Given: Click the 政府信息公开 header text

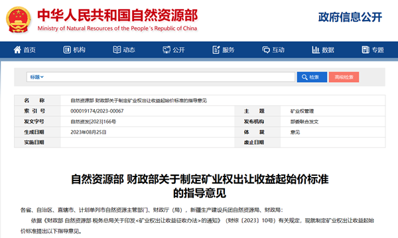Looking at the screenshot, I should 350,17.
